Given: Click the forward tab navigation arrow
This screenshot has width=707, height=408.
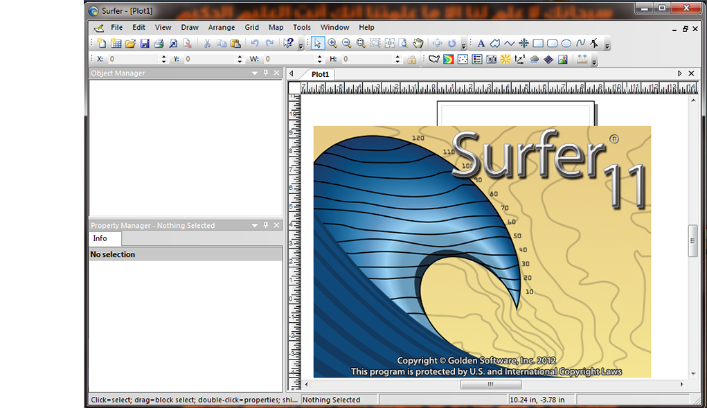Looking at the screenshot, I should (x=679, y=73).
